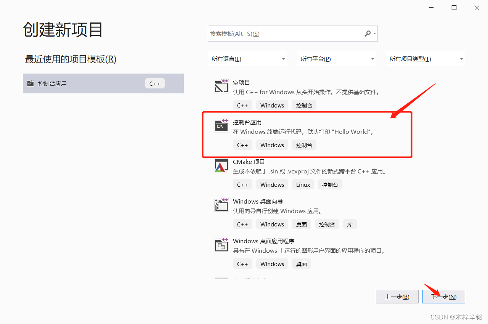Click description 具有在 Windows 上运行的图形用户界面

click(310, 250)
